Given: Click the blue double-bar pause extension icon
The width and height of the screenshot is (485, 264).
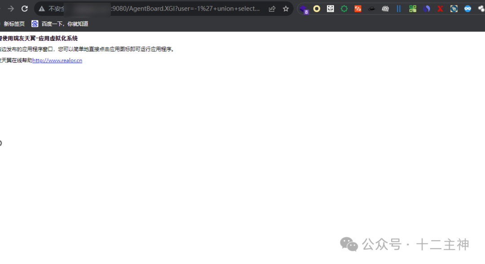Looking at the screenshot, I should 399,9.
